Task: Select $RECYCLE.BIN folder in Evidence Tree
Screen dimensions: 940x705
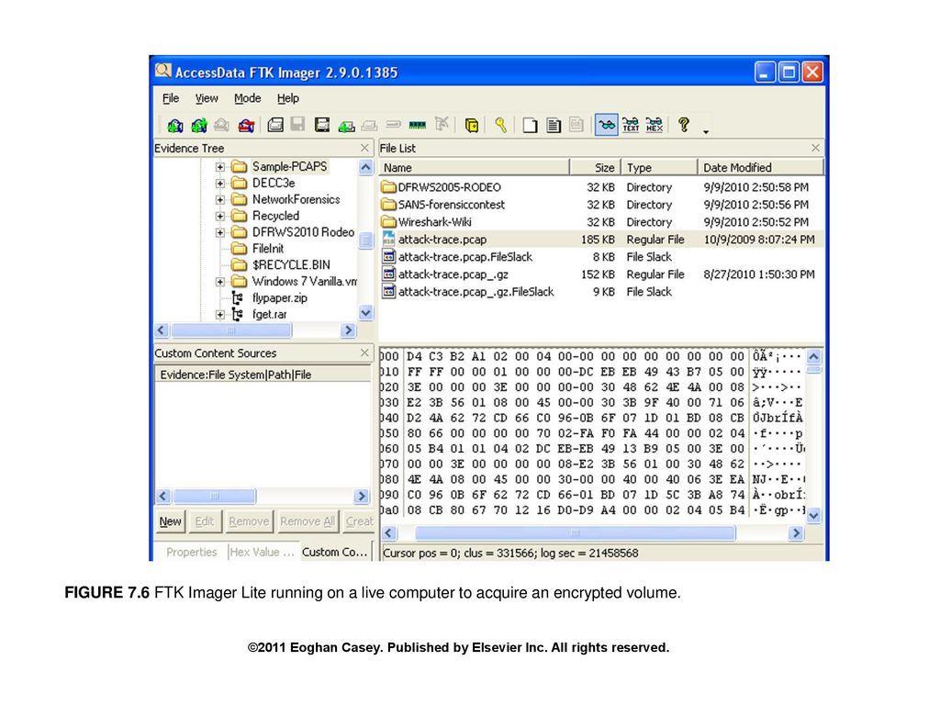Action: click(x=291, y=265)
